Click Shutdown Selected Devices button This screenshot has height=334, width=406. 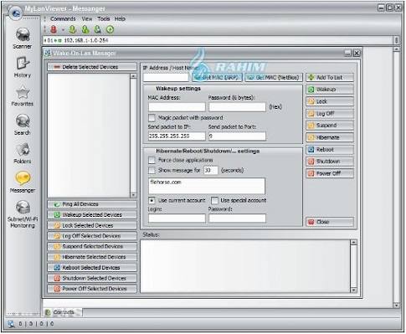(x=92, y=278)
